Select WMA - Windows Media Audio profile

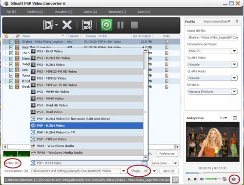pyautogui.click(x=86, y=153)
